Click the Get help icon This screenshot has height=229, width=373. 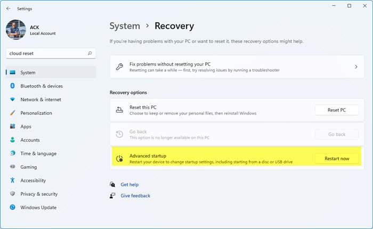[112, 185]
